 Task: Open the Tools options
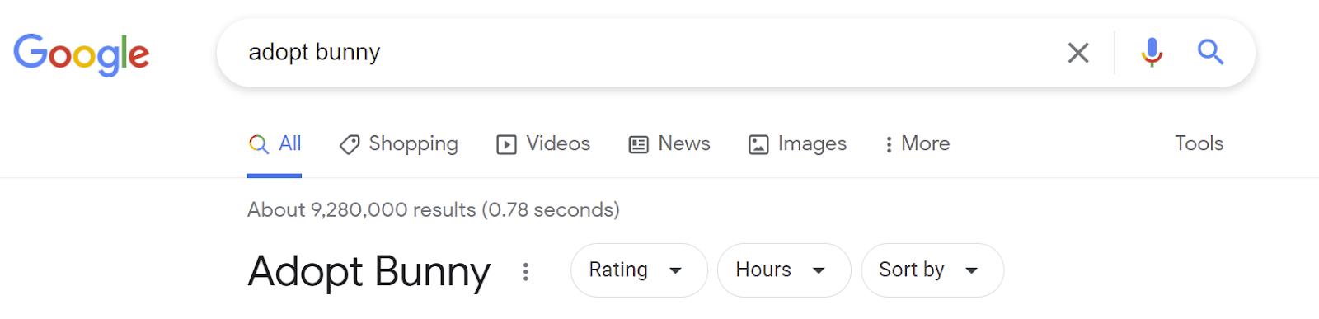pos(1199,143)
